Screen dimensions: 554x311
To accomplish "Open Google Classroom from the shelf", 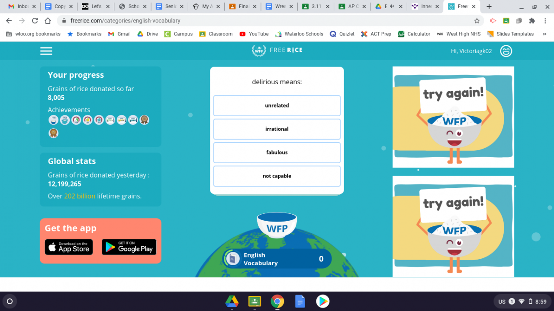I will point(254,301).
